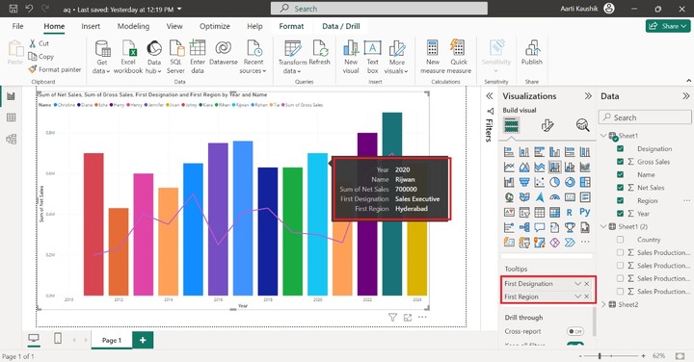
Task: Switch to Model view in left sidebar
Action: (11, 140)
